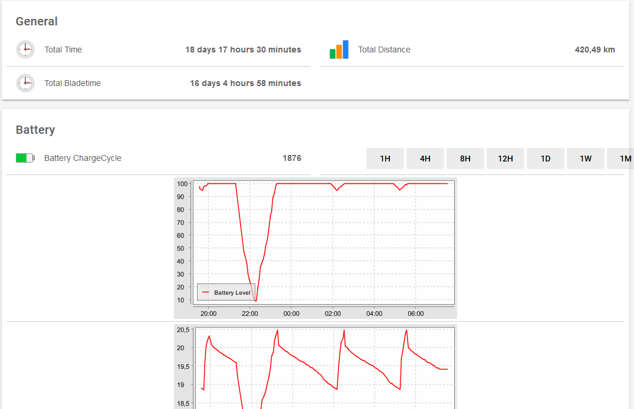The image size is (634, 409).
Task: Select the 1W time range button
Action: [x=586, y=159]
